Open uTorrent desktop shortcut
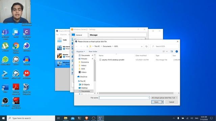This screenshot has width=216, height=121. click(x=5, y=47)
